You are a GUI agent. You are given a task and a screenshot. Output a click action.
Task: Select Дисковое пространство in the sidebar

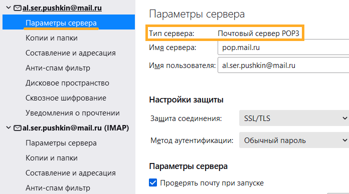[x=69, y=83]
